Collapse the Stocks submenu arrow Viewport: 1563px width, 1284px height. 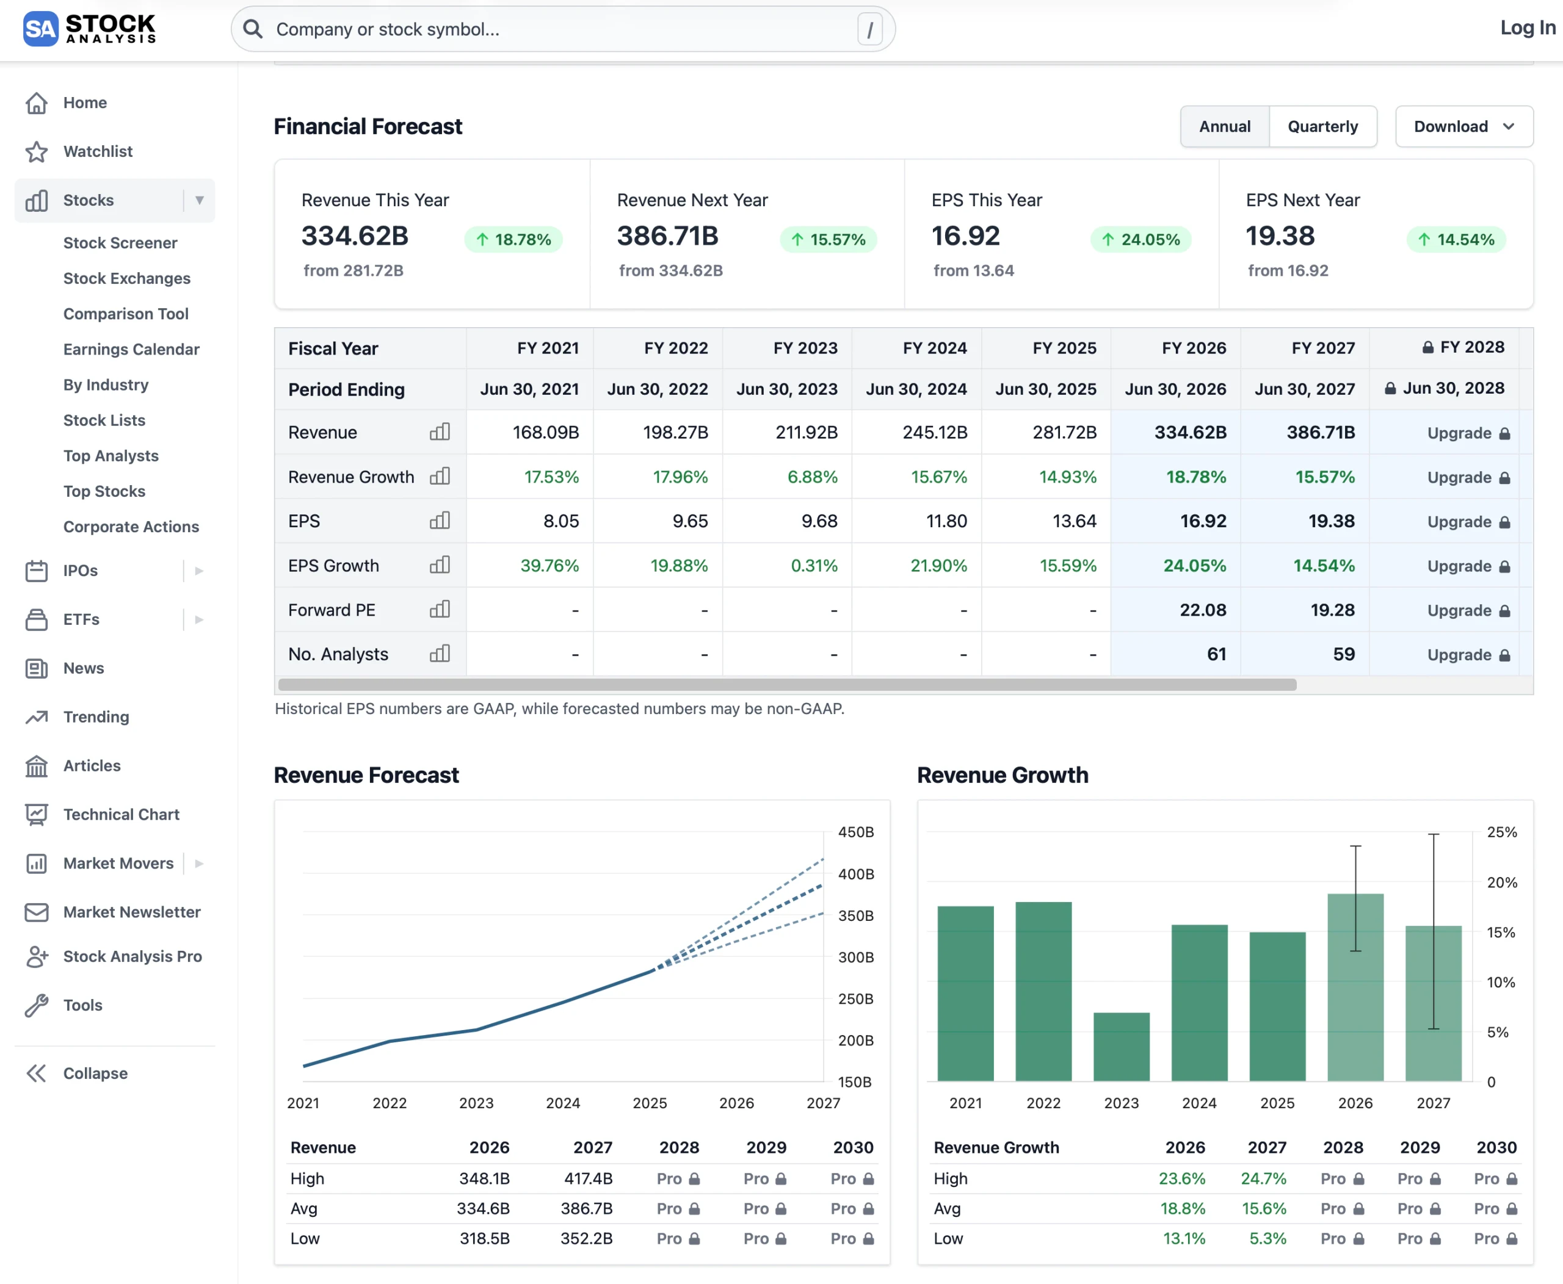click(x=199, y=200)
